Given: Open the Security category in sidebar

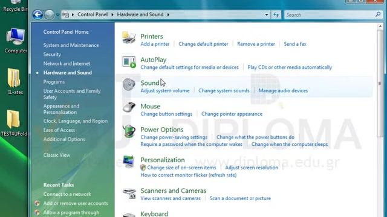Looking at the screenshot, I should pos(52,54).
